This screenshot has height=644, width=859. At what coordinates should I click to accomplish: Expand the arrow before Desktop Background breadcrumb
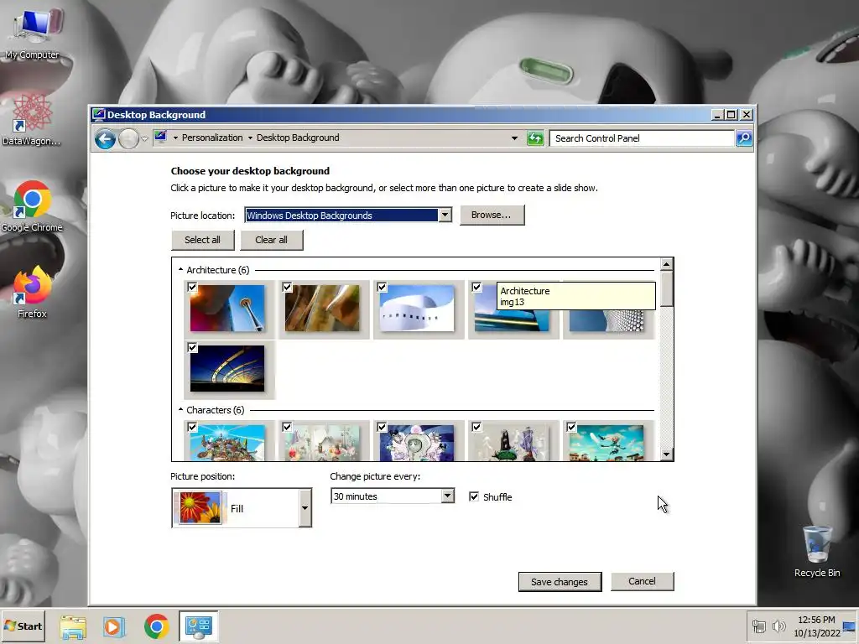pyautogui.click(x=250, y=138)
